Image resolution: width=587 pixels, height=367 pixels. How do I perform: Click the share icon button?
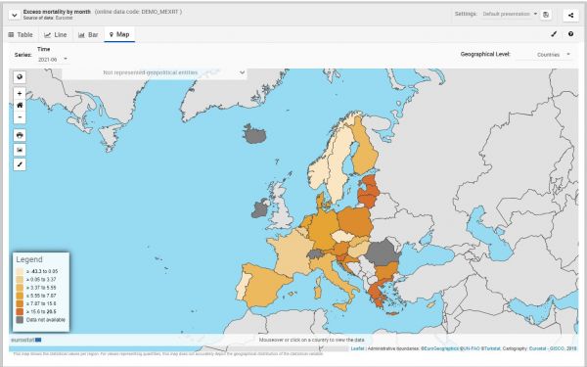(x=570, y=15)
